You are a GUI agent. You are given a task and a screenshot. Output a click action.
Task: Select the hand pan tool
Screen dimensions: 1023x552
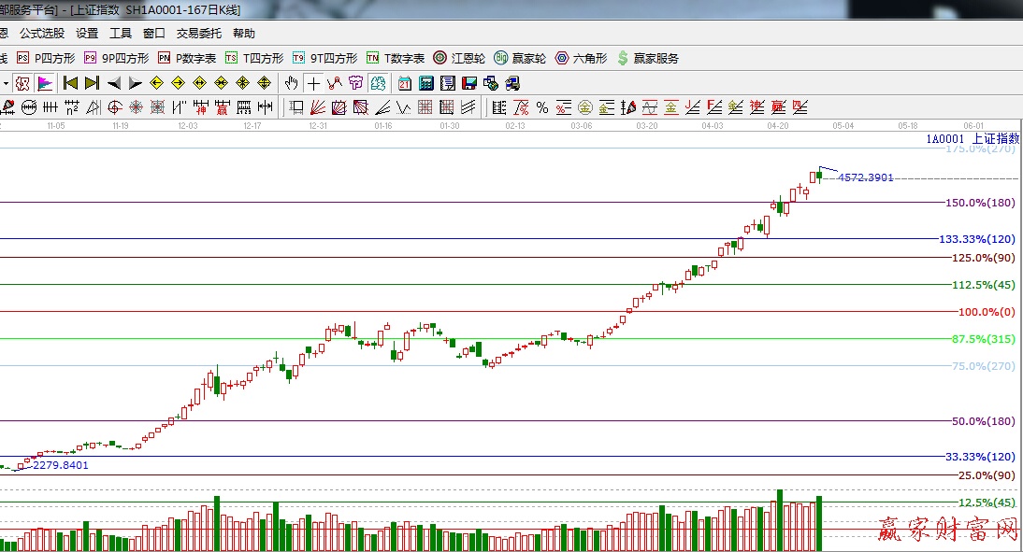(x=292, y=83)
